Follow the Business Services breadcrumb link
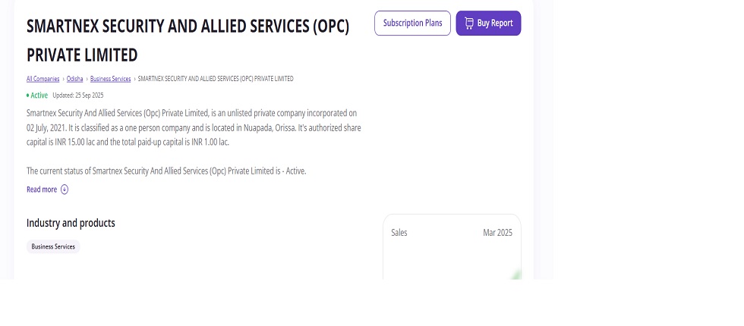Screen dimensions: 744x326 point(110,79)
